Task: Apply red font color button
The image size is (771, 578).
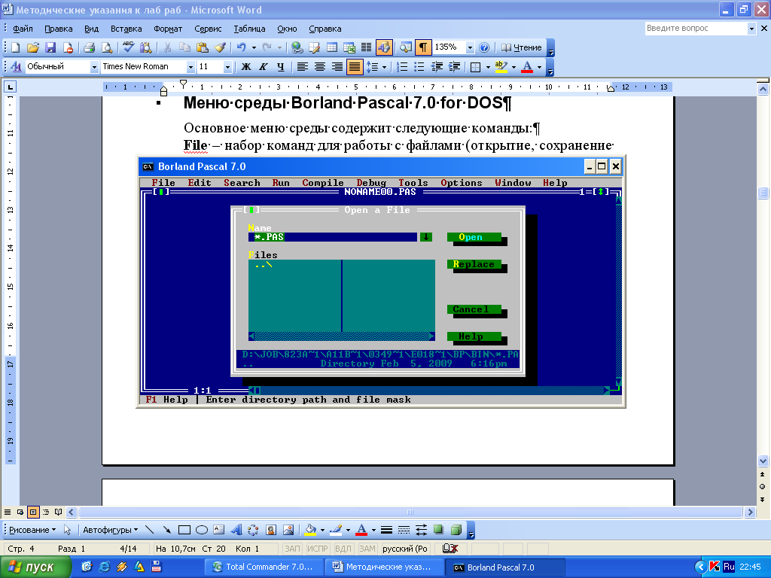Action: click(x=526, y=67)
